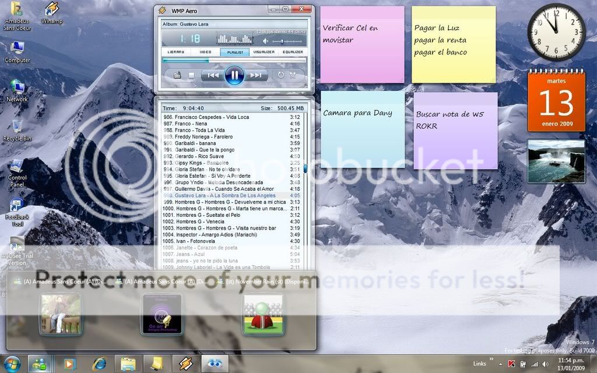This screenshot has width=597, height=373.
Task: Open Control Panel desktop icon
Action: pyautogui.click(x=17, y=173)
